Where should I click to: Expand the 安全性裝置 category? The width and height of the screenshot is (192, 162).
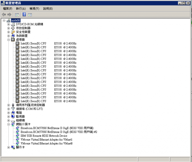tap(8, 32)
